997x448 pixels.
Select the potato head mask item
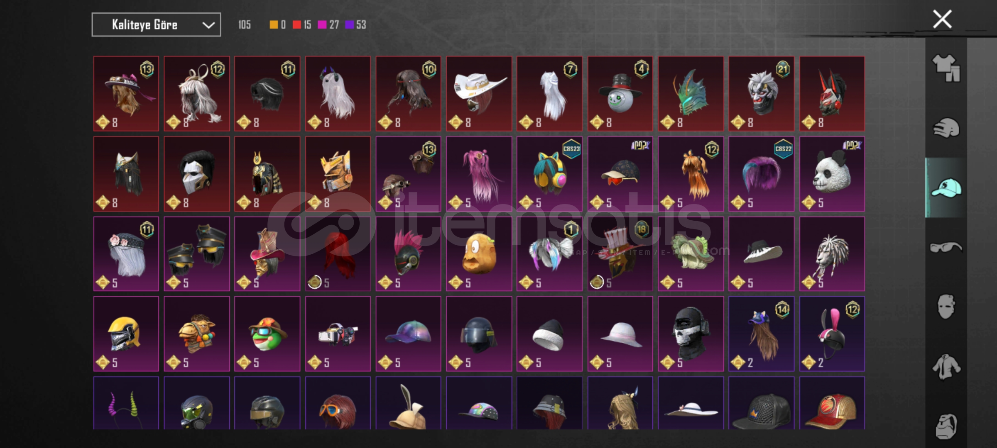479,254
